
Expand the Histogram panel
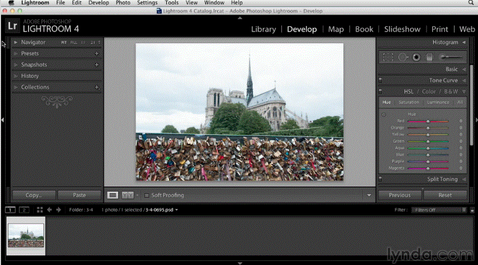click(464, 42)
